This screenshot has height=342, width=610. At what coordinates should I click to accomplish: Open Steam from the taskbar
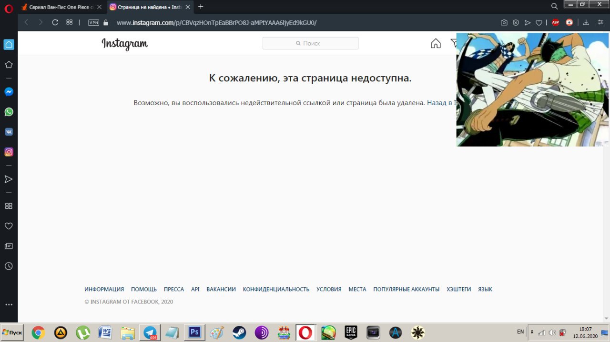click(x=239, y=332)
